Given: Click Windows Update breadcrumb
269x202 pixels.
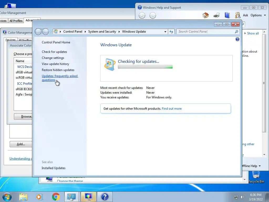Looking at the screenshot, I should (x=134, y=32).
